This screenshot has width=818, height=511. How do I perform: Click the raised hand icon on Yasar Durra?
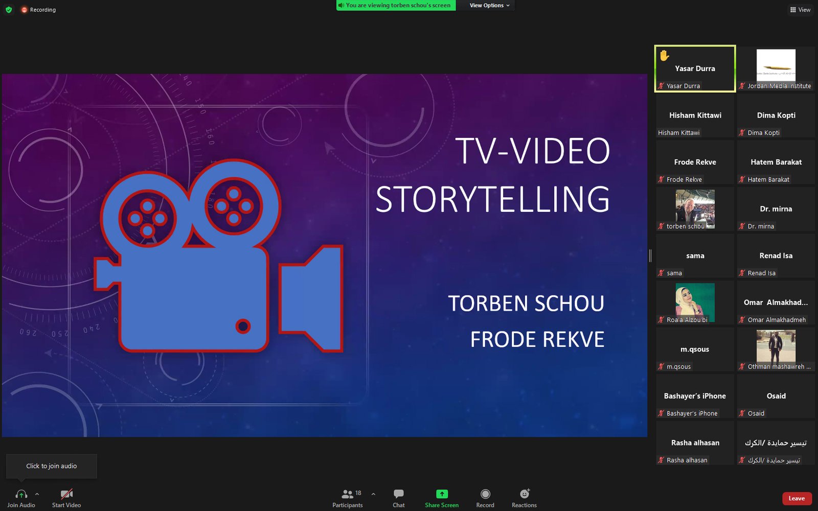pyautogui.click(x=664, y=55)
